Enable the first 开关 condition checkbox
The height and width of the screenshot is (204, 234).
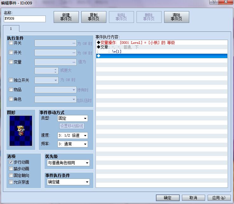11,43
